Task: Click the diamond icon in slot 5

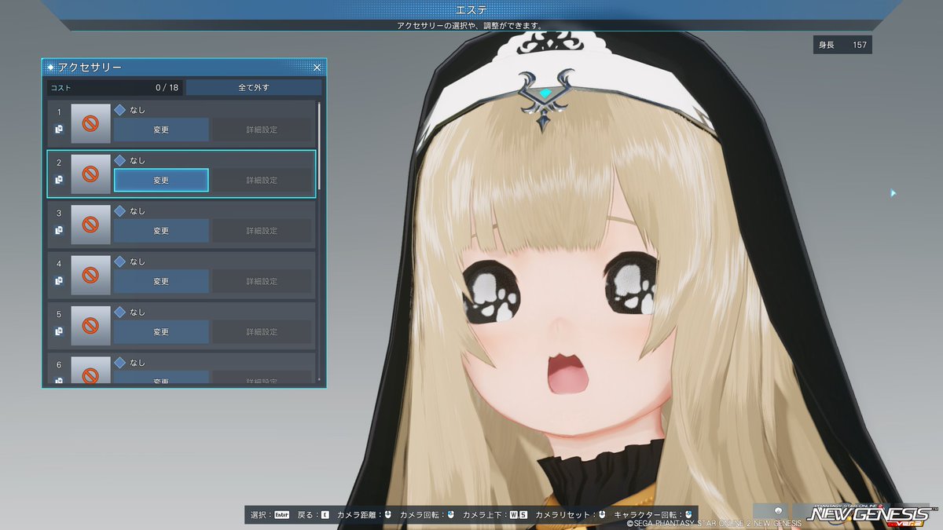Action: 120,312
